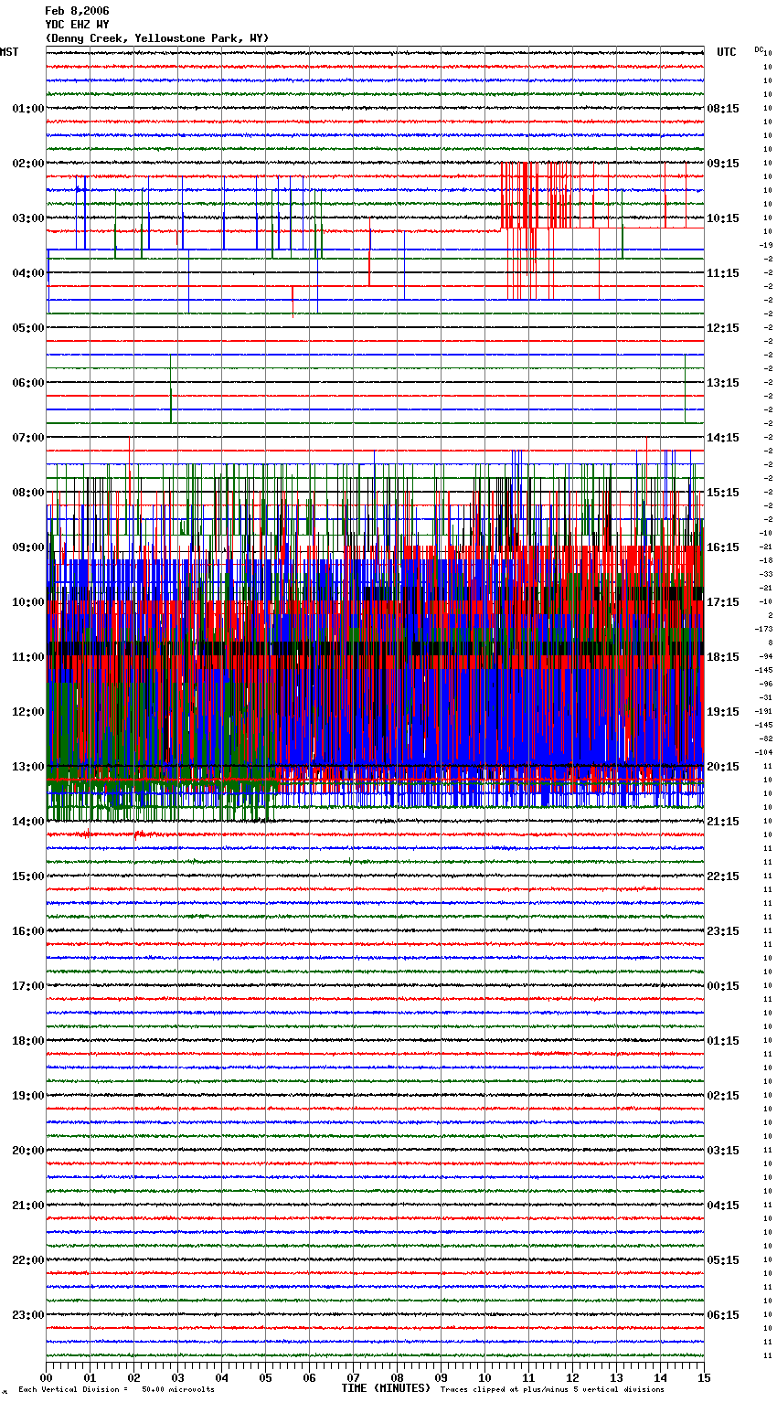Click the DC offset value -33
Viewport: 777px width, 1402px height.
[x=766, y=575]
